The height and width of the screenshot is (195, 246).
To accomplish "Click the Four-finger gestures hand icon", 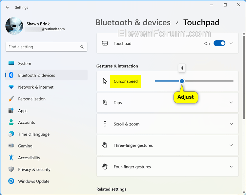I will 105,166.
